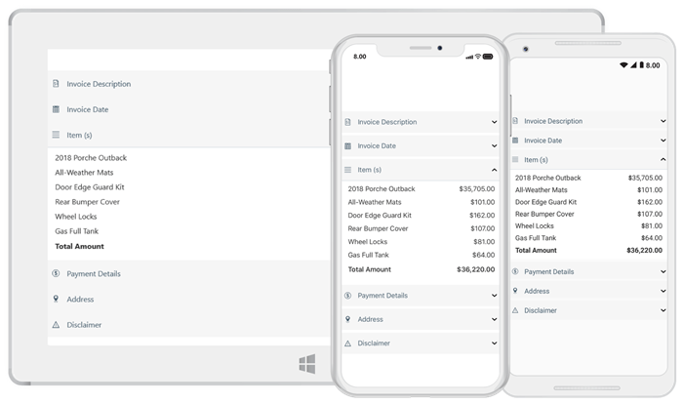Screen dimensions: 683x404
Task: Collapse Item (s) chevron on the Android phone
Action: [x=663, y=159]
